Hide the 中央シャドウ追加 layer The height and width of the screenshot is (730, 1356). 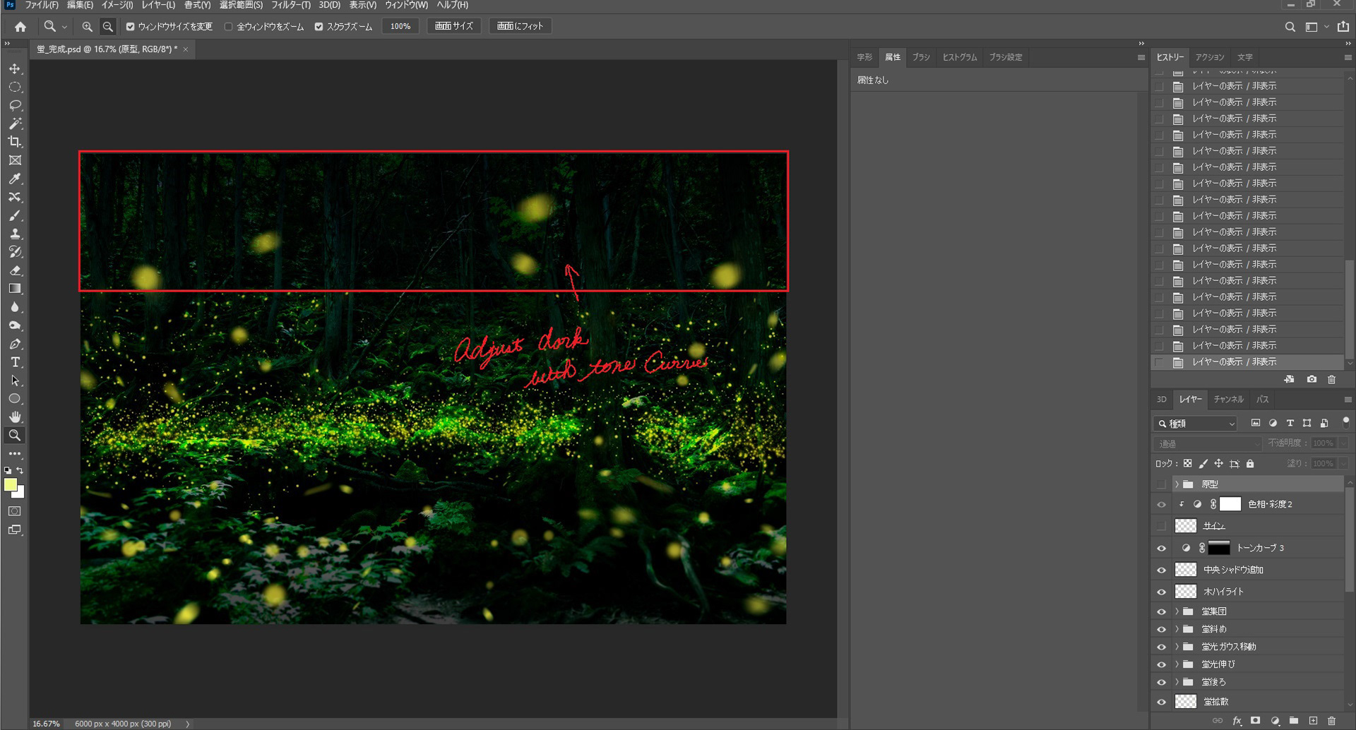(x=1161, y=570)
